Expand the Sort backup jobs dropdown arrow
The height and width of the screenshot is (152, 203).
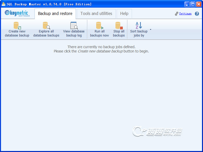(150, 30)
